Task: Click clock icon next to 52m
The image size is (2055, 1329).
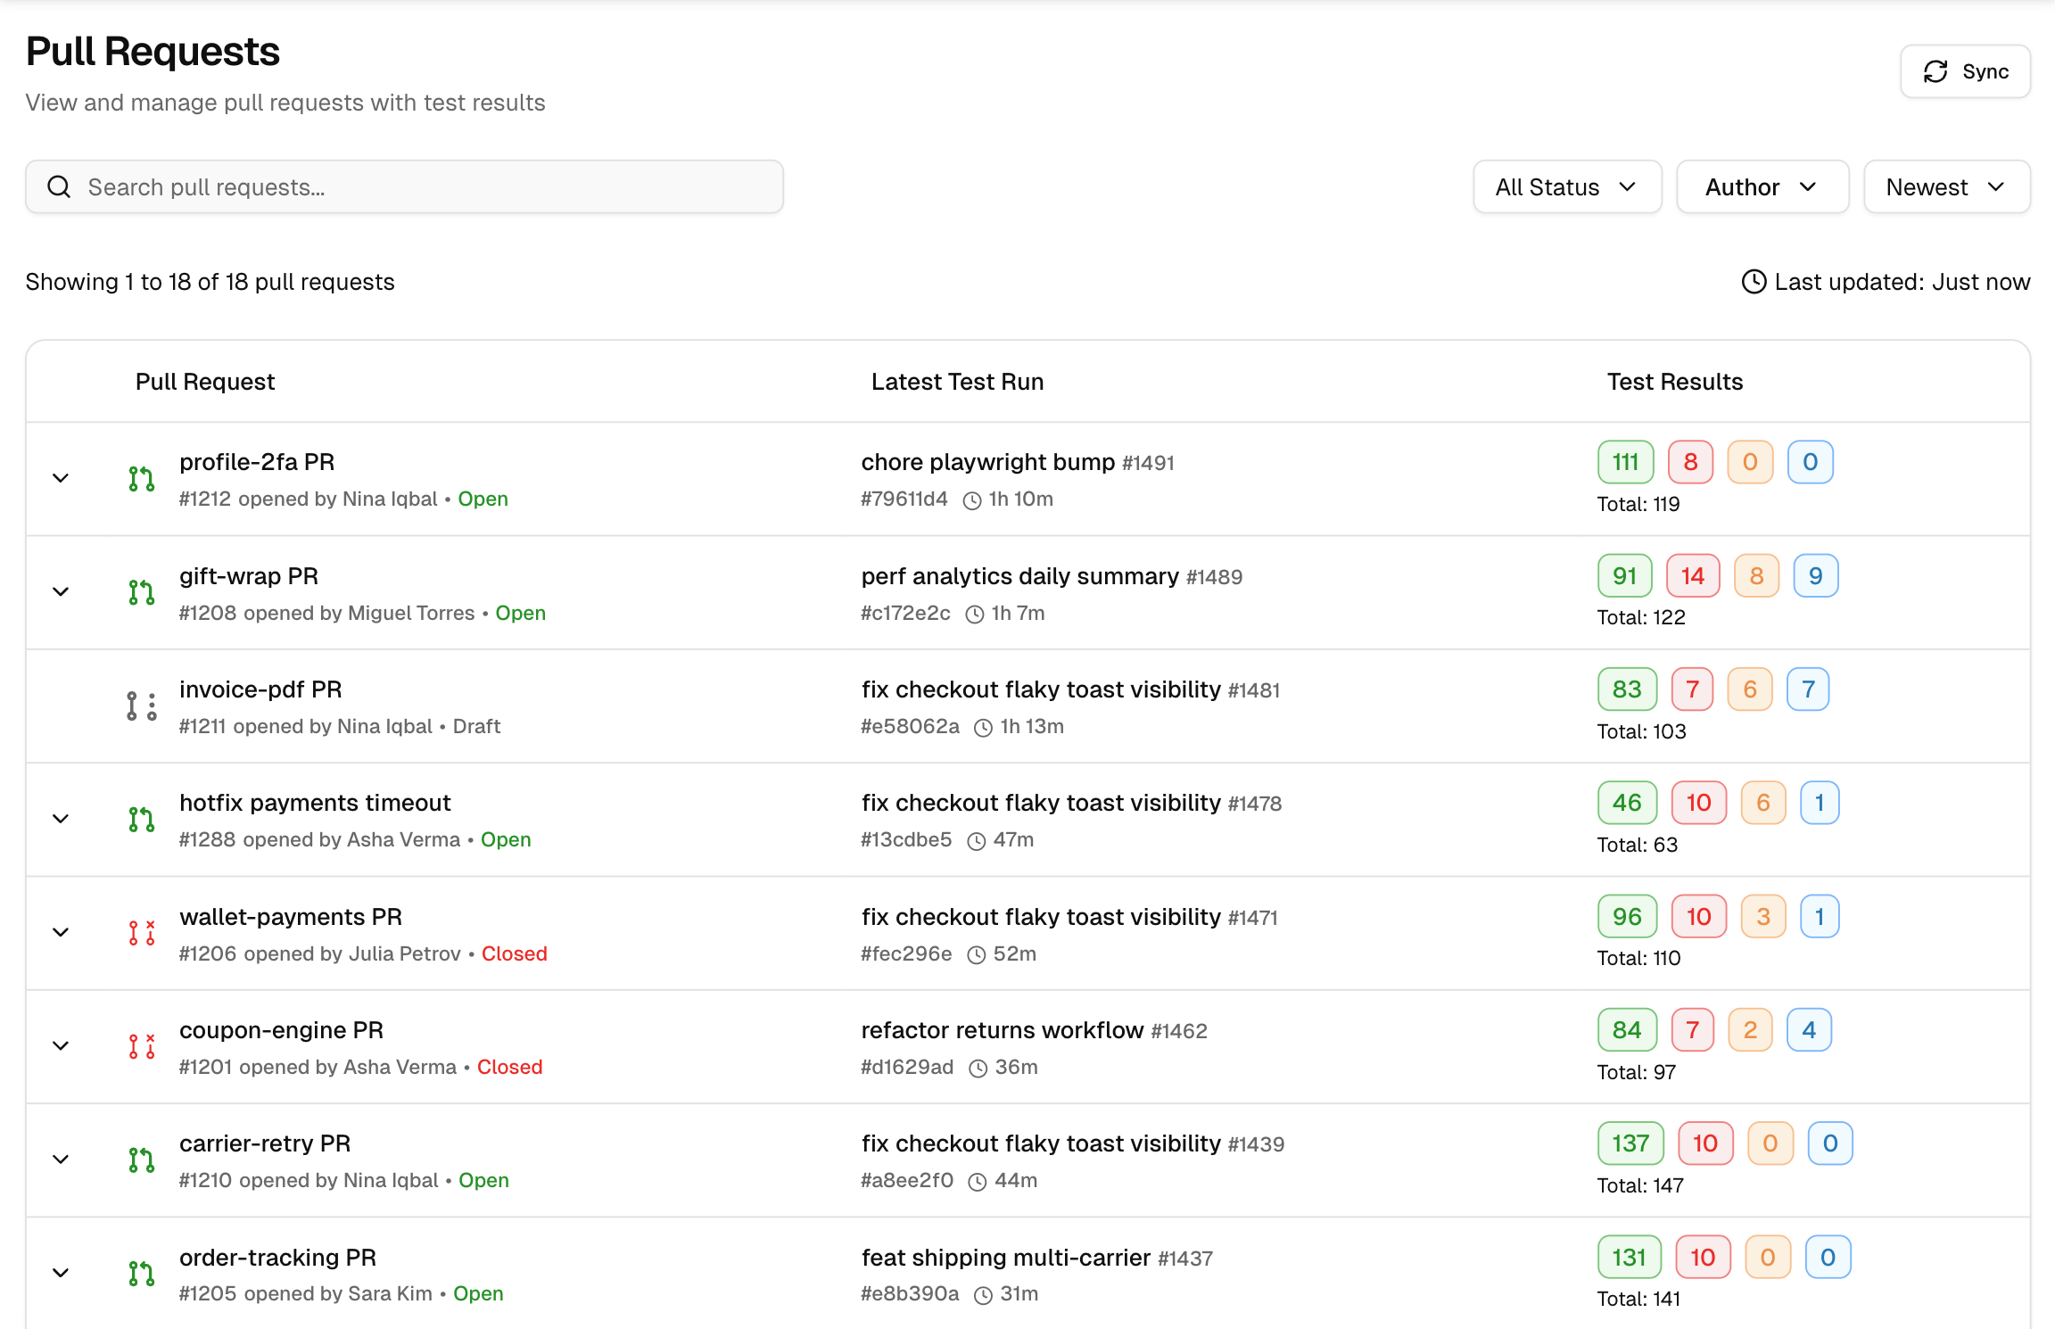Action: pos(977,955)
